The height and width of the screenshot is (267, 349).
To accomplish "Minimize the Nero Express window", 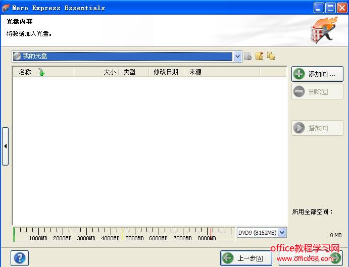I will (x=319, y=8).
